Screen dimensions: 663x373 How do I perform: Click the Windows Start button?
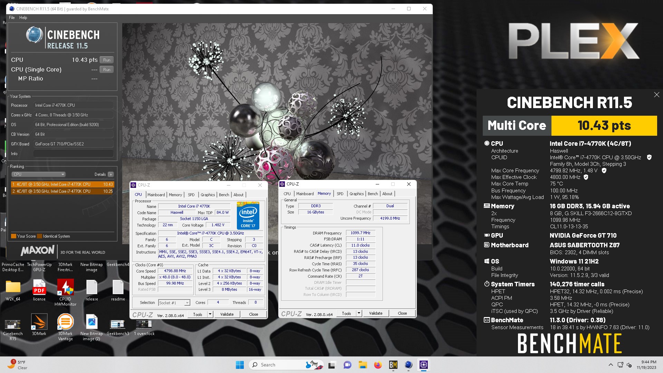pos(240,365)
